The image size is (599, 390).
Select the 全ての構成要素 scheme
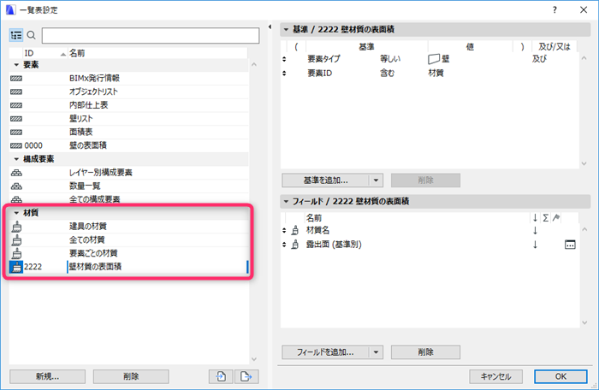point(128,199)
